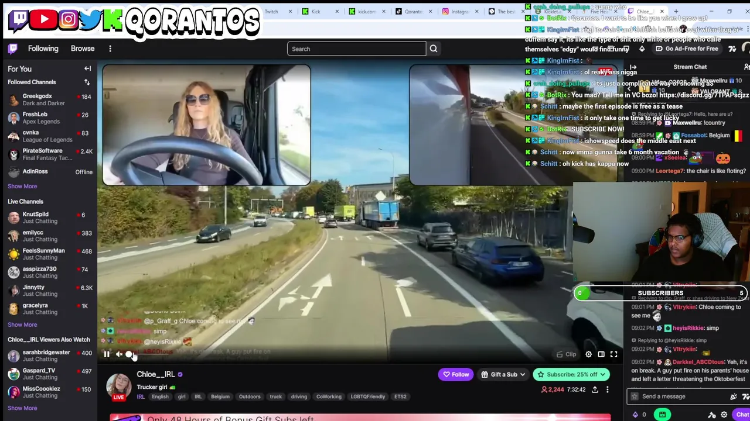750x421 pixels.
Task: Open the party emote picker icon
Action: (733, 396)
